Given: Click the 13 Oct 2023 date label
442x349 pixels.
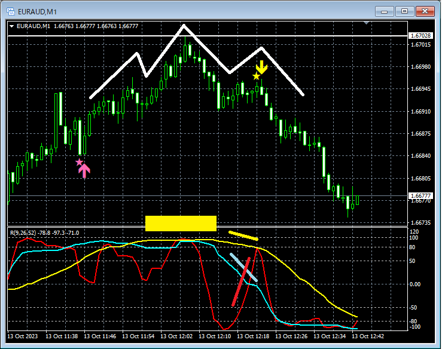Looking at the screenshot, I should (22, 336).
